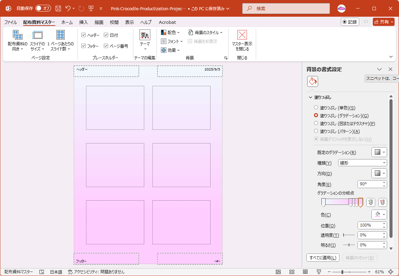Open 配布資料の向き orientation menu

pos(17,41)
